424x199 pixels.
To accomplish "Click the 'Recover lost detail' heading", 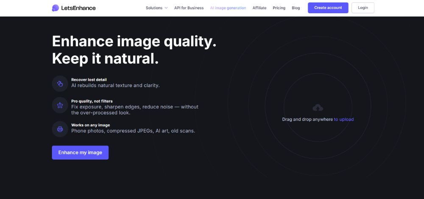I will (89, 80).
